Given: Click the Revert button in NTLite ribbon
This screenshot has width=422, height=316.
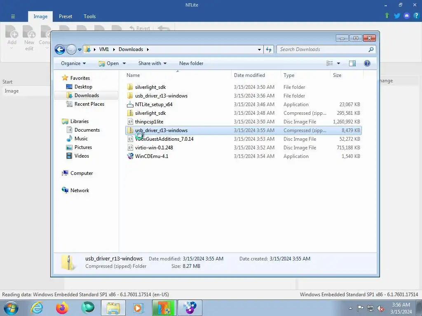Looking at the screenshot, I should click(x=139, y=28).
